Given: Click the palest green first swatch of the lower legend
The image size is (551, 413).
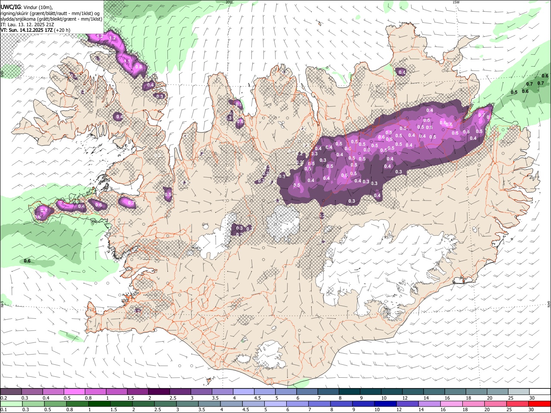Looking at the screenshot, I should click(11, 404).
